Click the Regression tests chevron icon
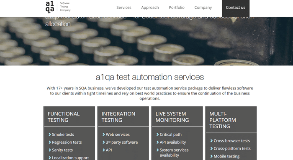 (x=50, y=142)
